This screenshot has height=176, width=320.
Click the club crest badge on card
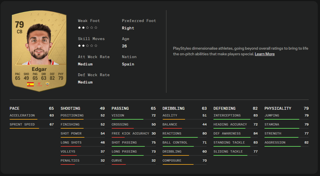coord(47,84)
